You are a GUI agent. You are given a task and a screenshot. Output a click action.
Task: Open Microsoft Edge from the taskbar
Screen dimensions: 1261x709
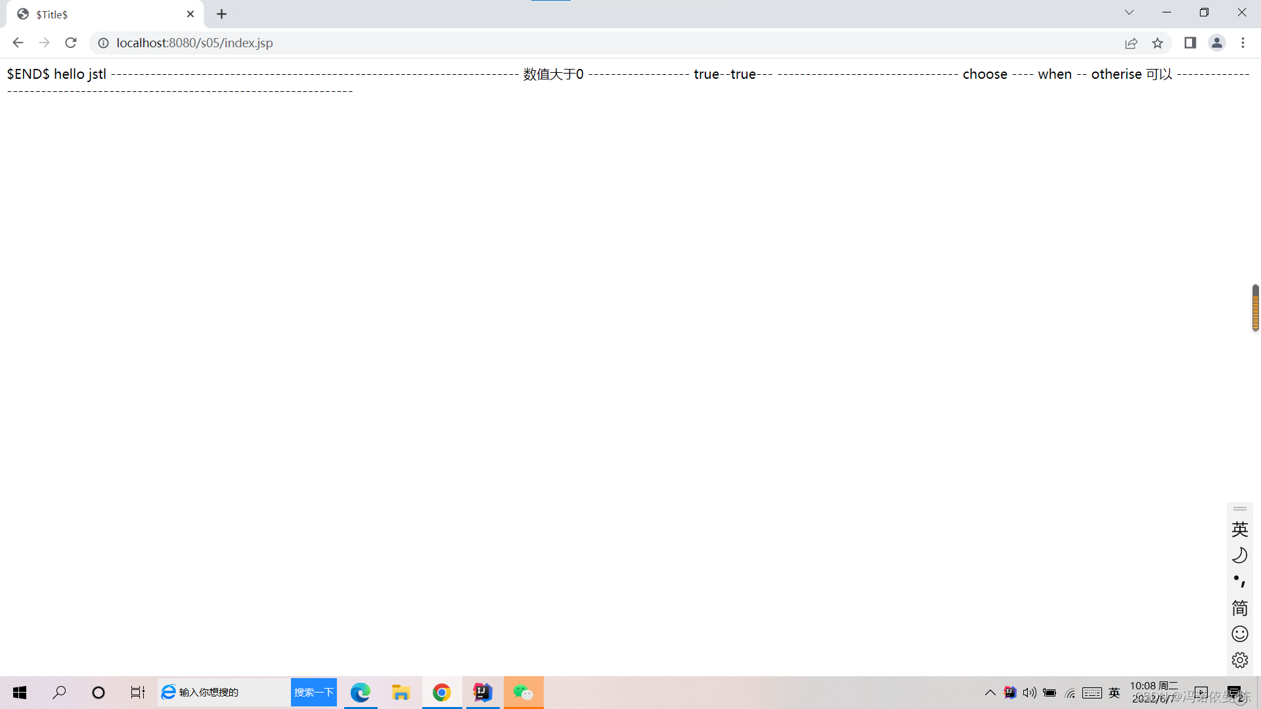click(361, 692)
